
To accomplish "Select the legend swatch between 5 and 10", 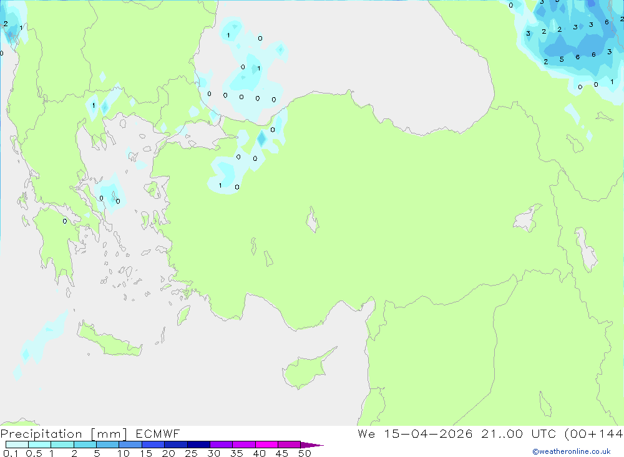I will click(108, 445).
